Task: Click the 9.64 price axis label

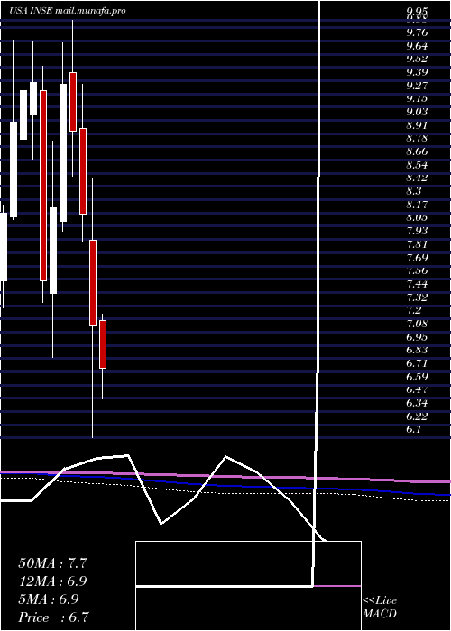Action: pos(417,46)
